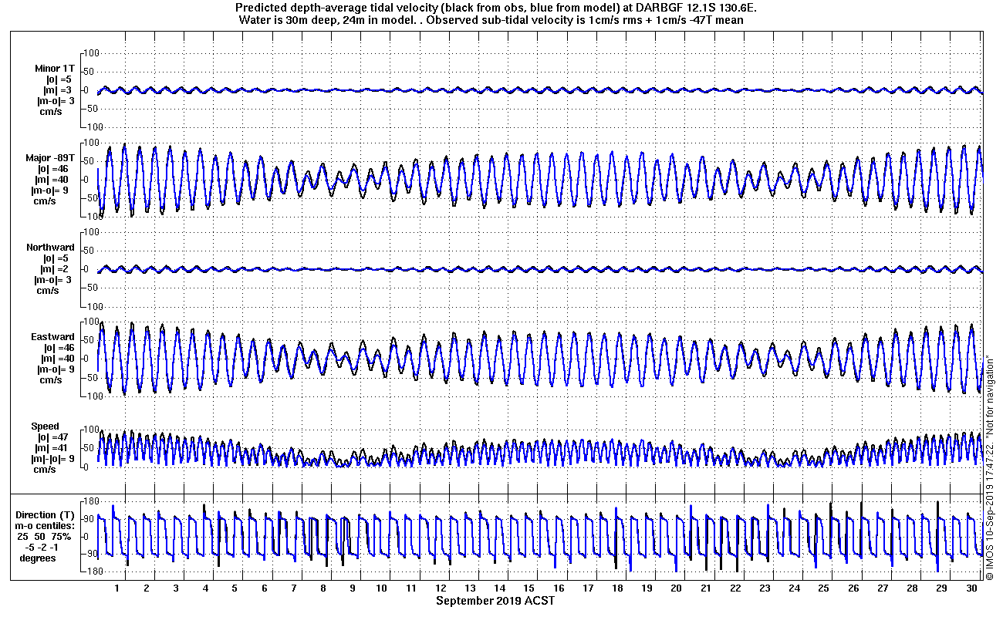Select the 'Minor 1T' panel label
1003x617 pixels.
point(56,68)
